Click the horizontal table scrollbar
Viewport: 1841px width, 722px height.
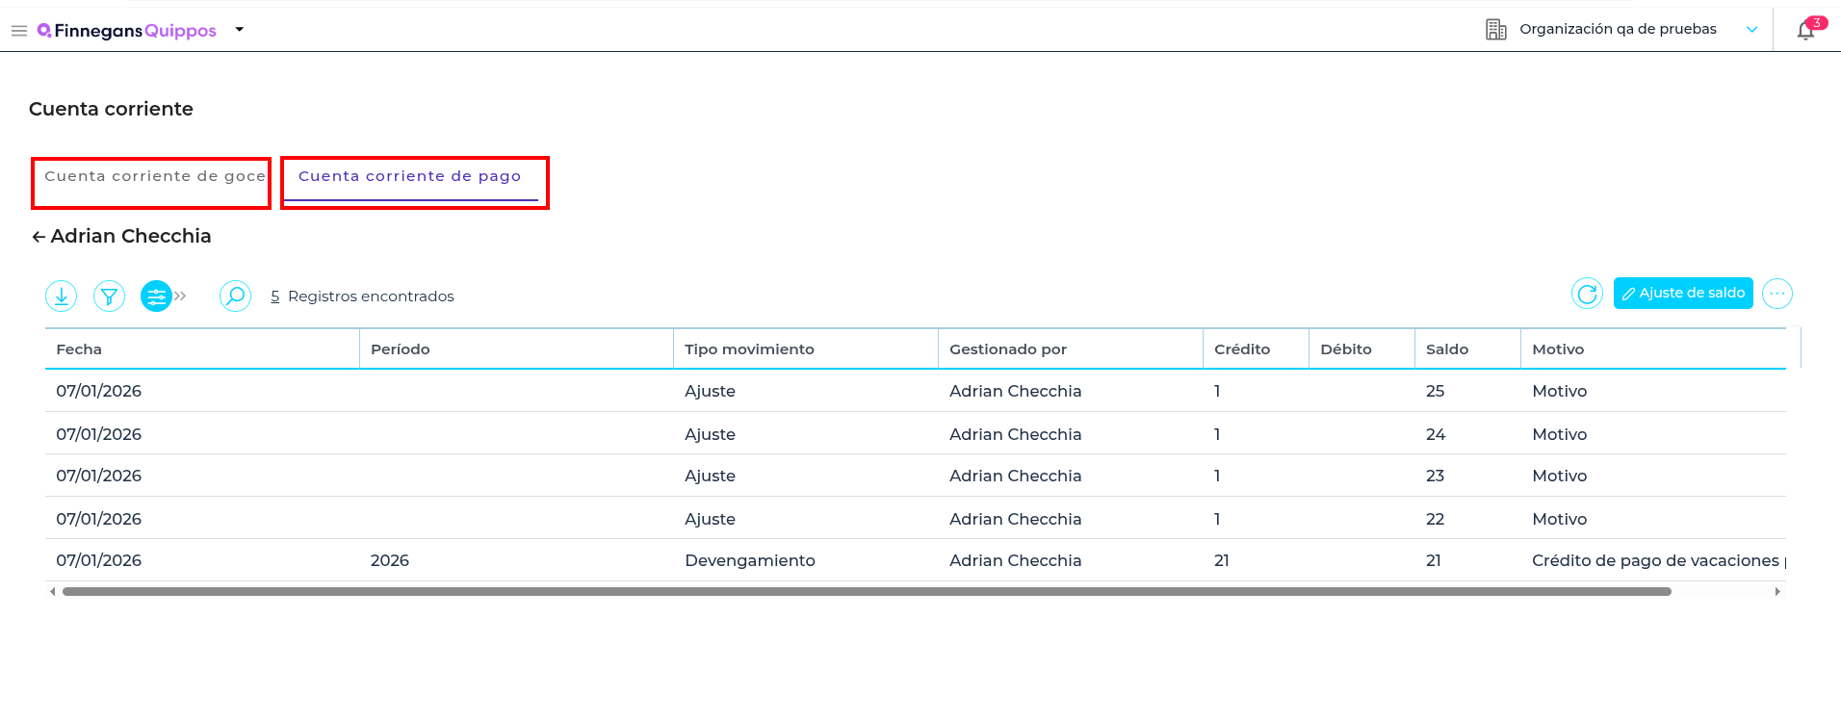(867, 592)
